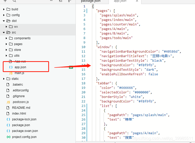Image resolution: width=195 pixels, height=143 pixels.
Task: Click the src open-folder icon
Action: point(8,32)
